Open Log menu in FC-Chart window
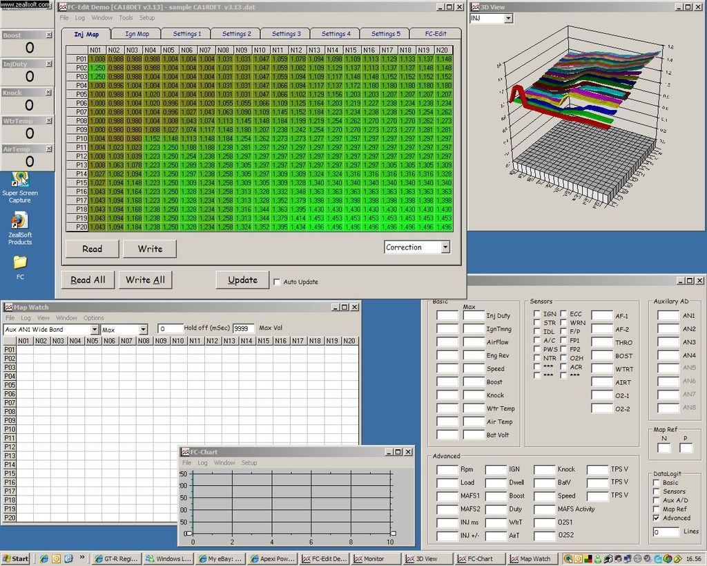This screenshot has width=707, height=566. 202,462
